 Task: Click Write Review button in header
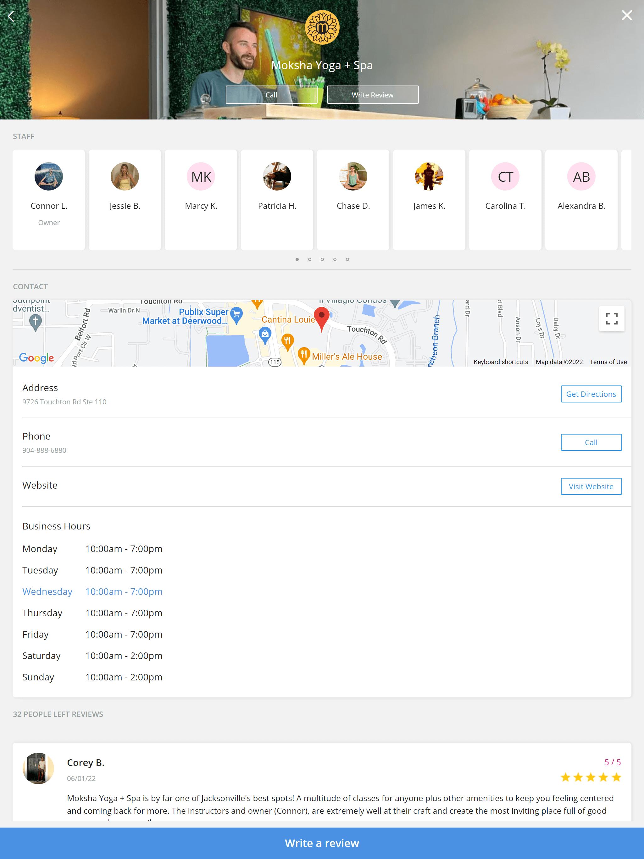373,95
